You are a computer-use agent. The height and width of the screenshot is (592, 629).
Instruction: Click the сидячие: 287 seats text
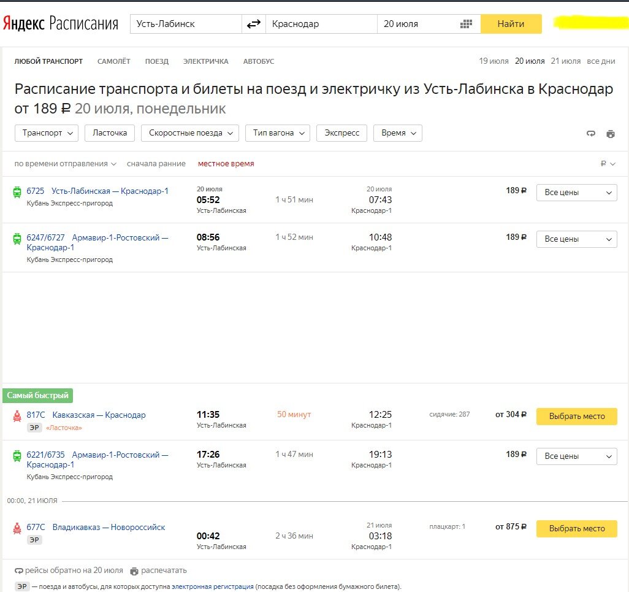449,414
